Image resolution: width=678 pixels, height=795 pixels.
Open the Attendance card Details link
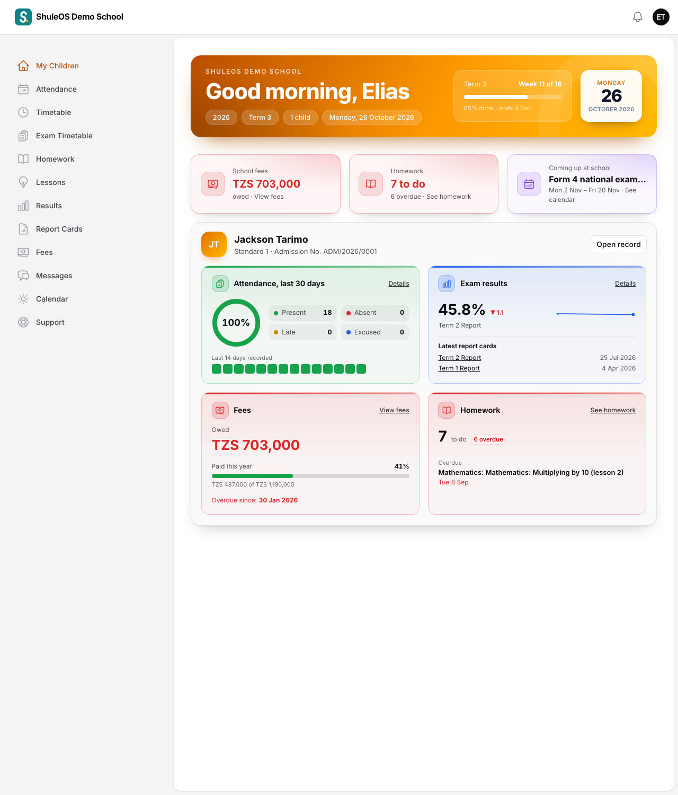399,284
